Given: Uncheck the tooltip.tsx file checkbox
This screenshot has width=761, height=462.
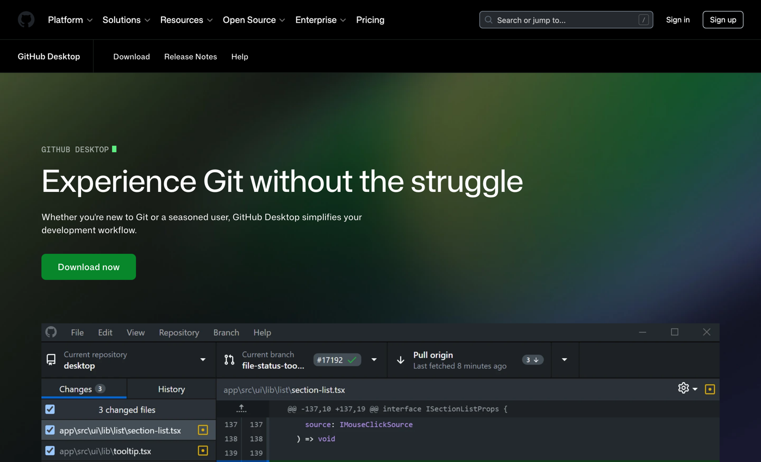Looking at the screenshot, I should coord(50,451).
